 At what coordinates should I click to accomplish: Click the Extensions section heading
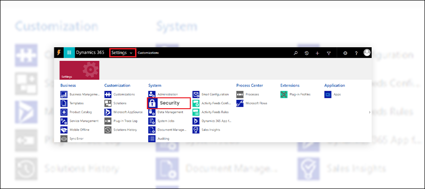[x=290, y=86]
